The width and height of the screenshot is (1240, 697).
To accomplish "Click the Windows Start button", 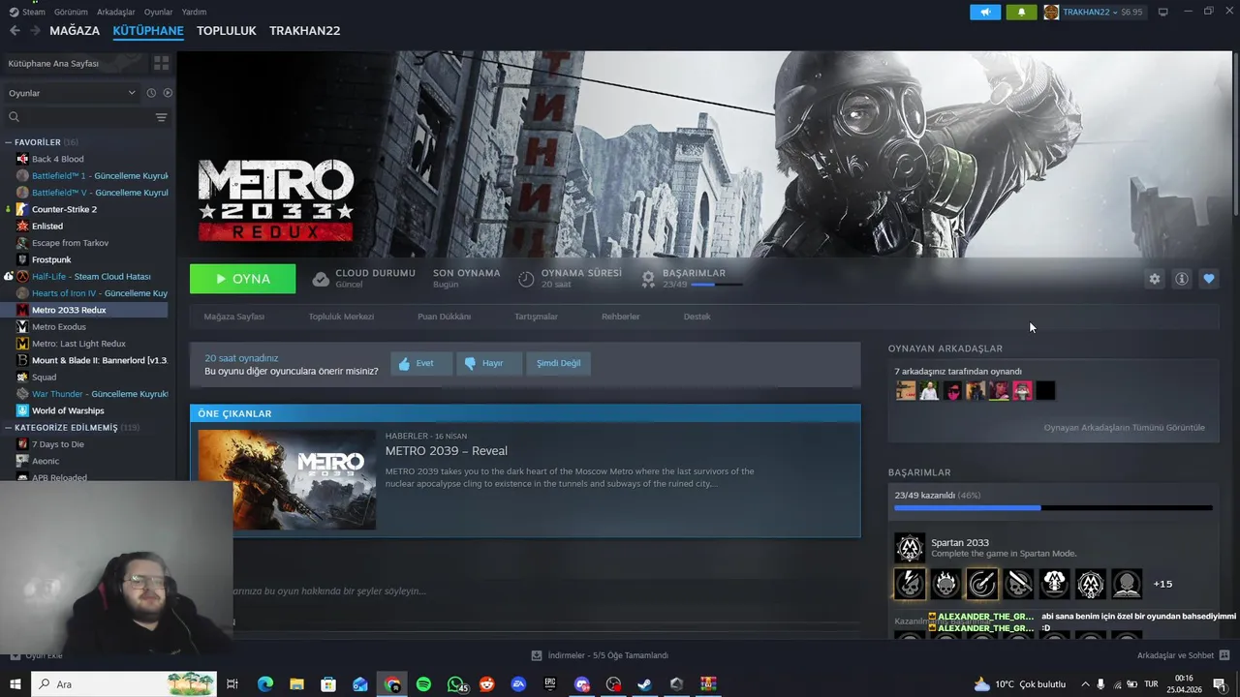I will coord(15,684).
